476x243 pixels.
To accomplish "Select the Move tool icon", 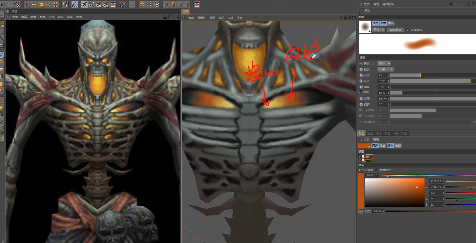I will [x=34, y=4].
